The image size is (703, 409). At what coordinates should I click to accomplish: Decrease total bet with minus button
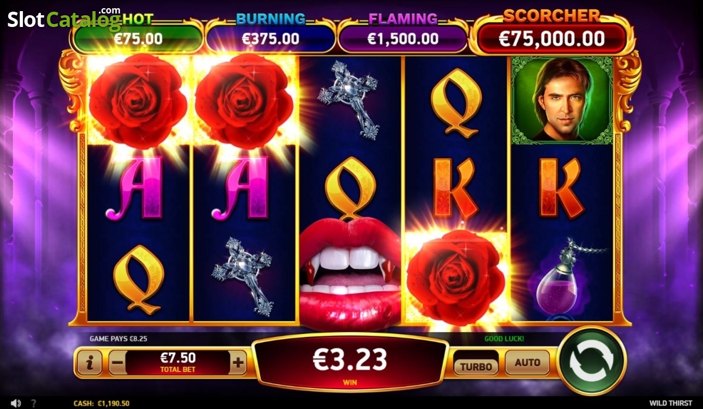tap(117, 363)
